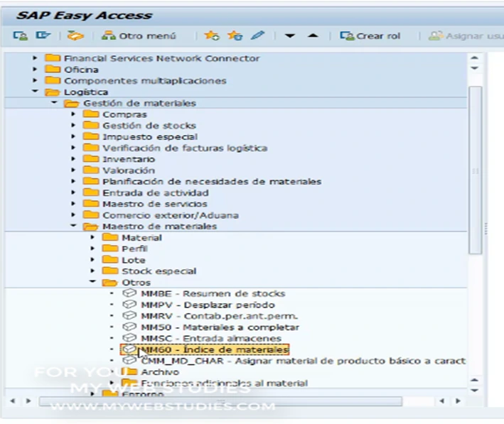504x424 pixels.
Task: Click the MMSC transaction cube icon
Action: coord(129,337)
